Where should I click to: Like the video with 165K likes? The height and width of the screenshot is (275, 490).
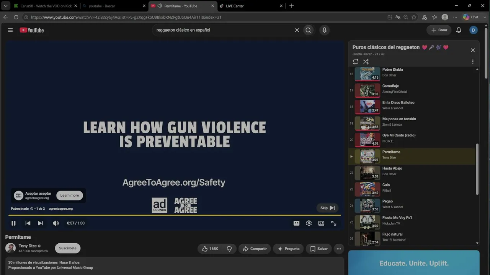[210, 249]
